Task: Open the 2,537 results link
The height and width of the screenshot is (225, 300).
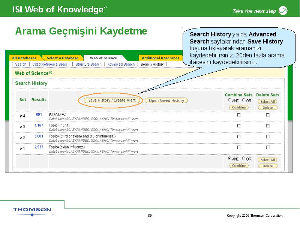Action: point(39,147)
